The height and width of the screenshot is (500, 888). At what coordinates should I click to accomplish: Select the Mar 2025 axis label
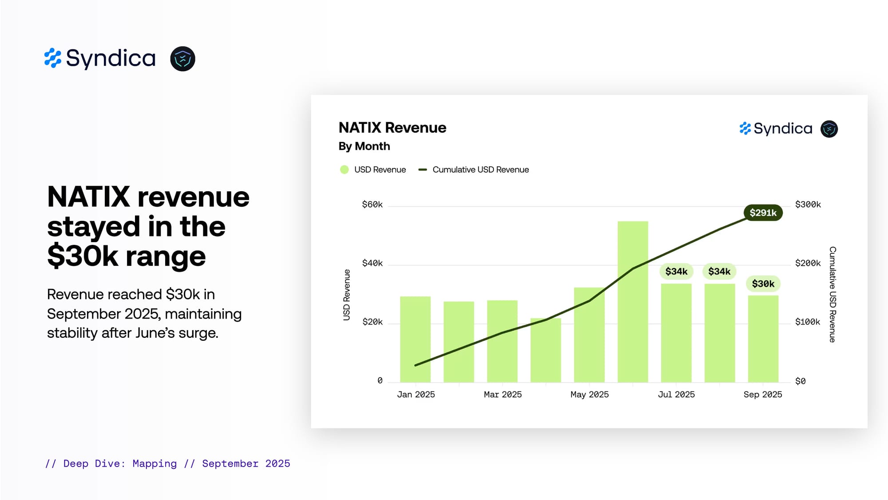point(502,395)
